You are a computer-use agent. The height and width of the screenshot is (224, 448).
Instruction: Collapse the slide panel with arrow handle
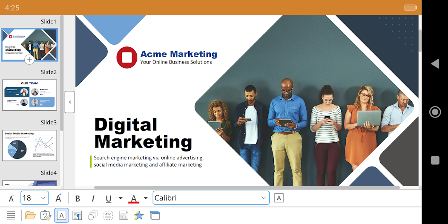tap(69, 102)
